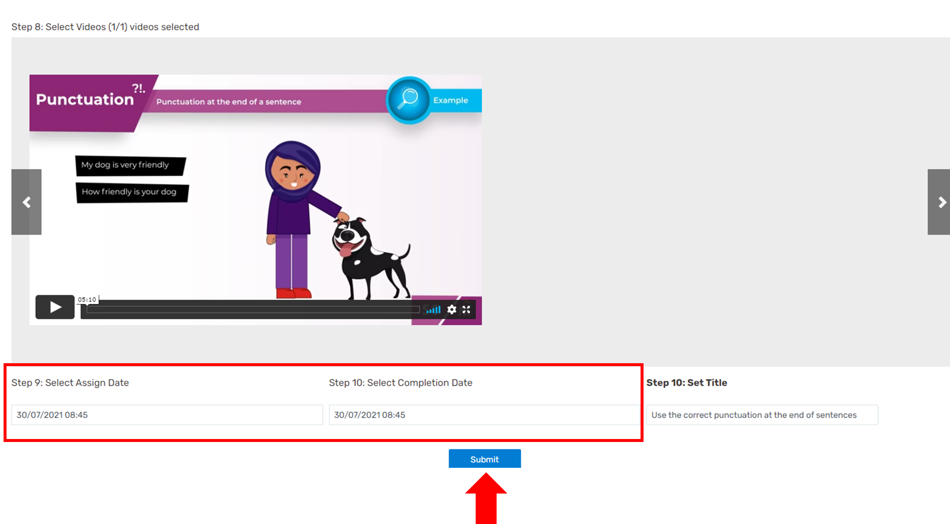
Task: Click 'Step 10: Select Completion Date' label
Action: coord(401,383)
